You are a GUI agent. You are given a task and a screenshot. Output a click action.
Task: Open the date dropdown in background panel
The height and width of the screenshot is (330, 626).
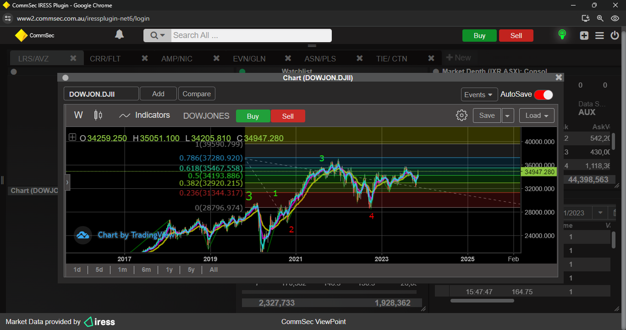599,213
